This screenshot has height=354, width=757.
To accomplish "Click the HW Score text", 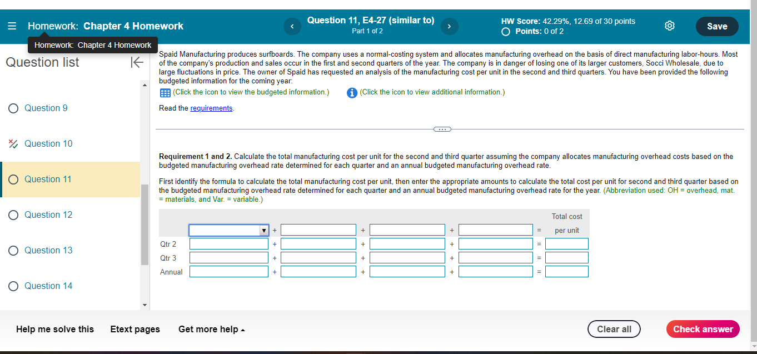I will point(568,21).
